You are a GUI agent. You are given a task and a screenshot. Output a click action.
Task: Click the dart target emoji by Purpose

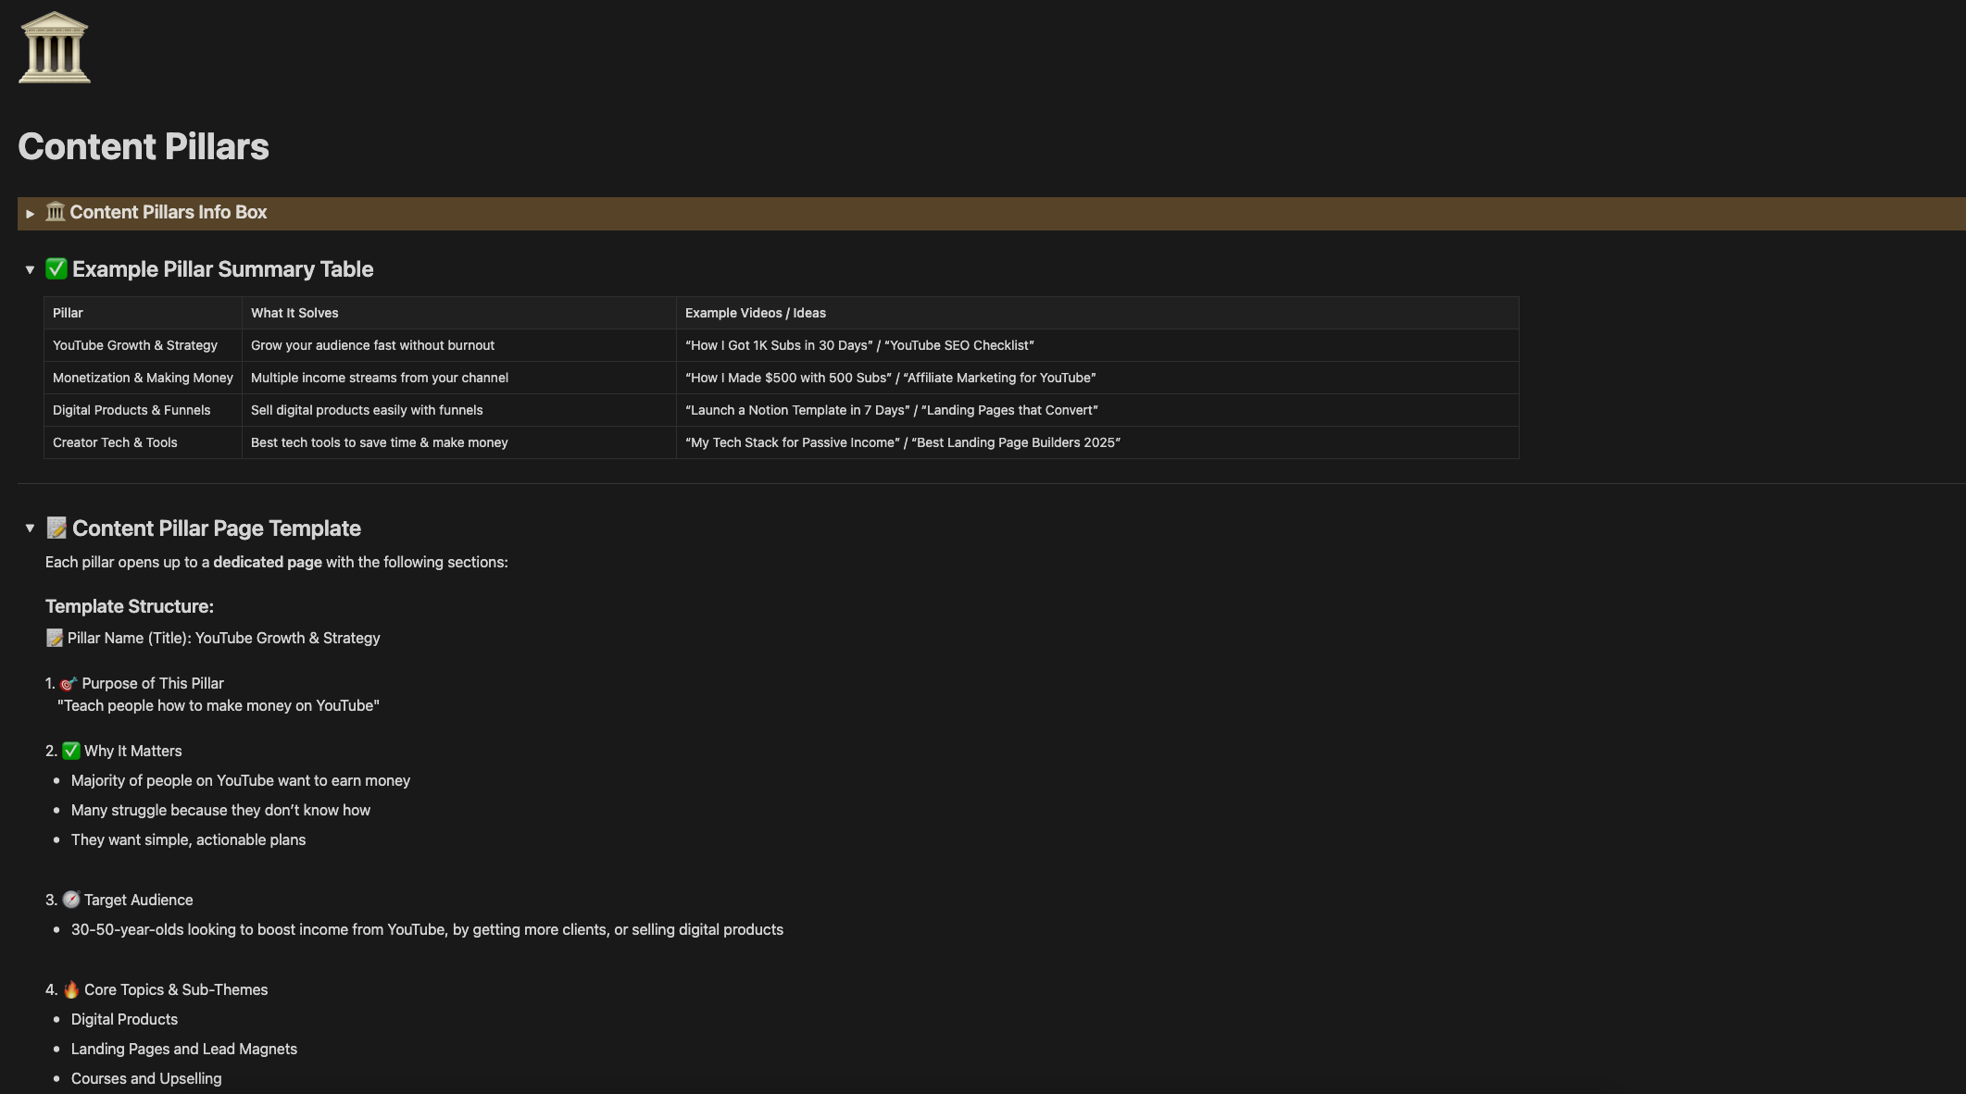69,684
